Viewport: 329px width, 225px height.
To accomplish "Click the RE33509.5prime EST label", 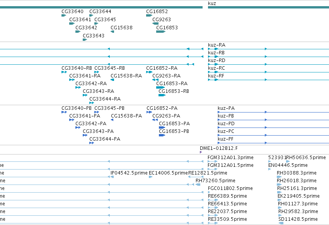I will tap(227, 220).
